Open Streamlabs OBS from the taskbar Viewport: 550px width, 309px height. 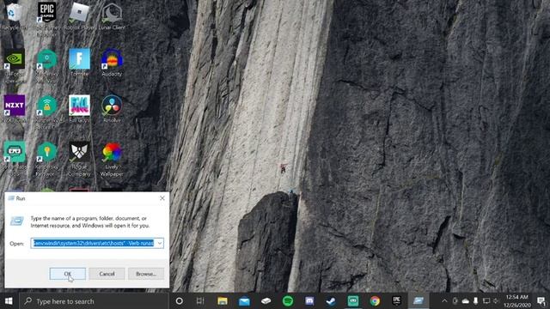tap(353, 301)
